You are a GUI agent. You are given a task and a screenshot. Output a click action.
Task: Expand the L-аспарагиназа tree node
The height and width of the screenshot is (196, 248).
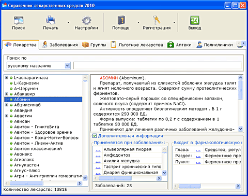click(7, 78)
